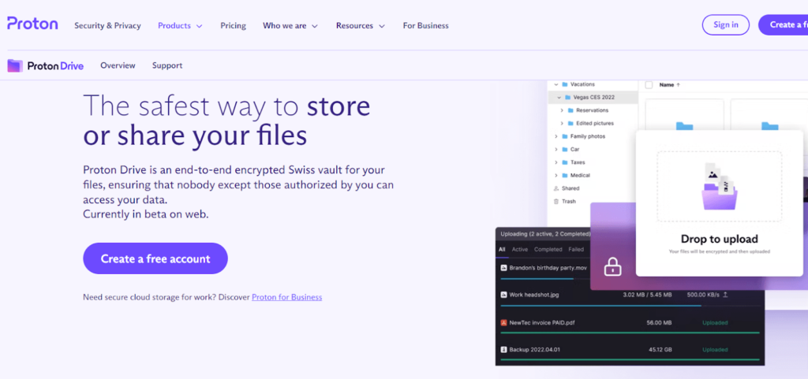The width and height of the screenshot is (808, 379).
Task: Click the white padlock icon
Action: [612, 266]
